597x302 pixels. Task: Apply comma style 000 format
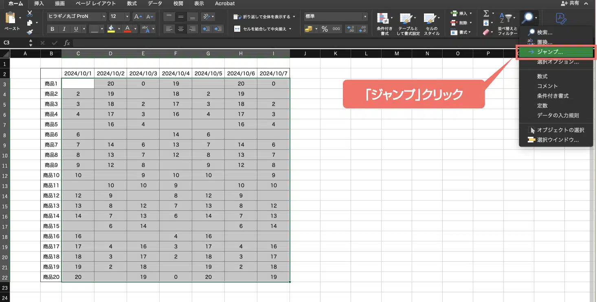[x=336, y=29]
